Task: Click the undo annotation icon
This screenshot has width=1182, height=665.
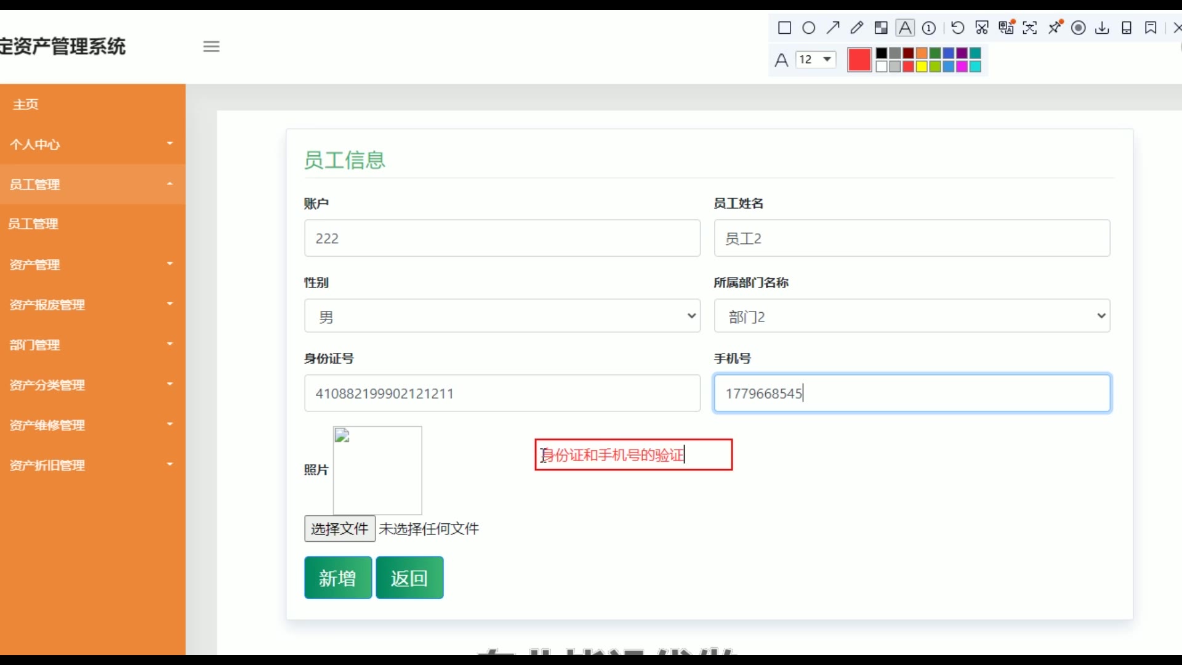Action: pyautogui.click(x=957, y=28)
